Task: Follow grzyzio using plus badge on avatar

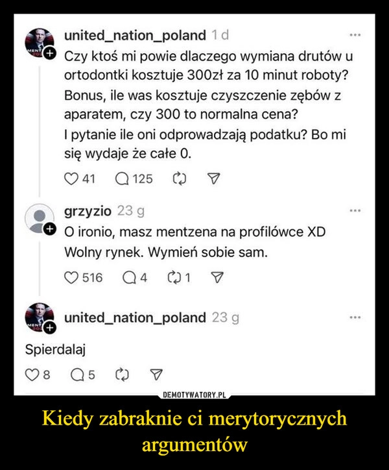Action: pyautogui.click(x=50, y=229)
